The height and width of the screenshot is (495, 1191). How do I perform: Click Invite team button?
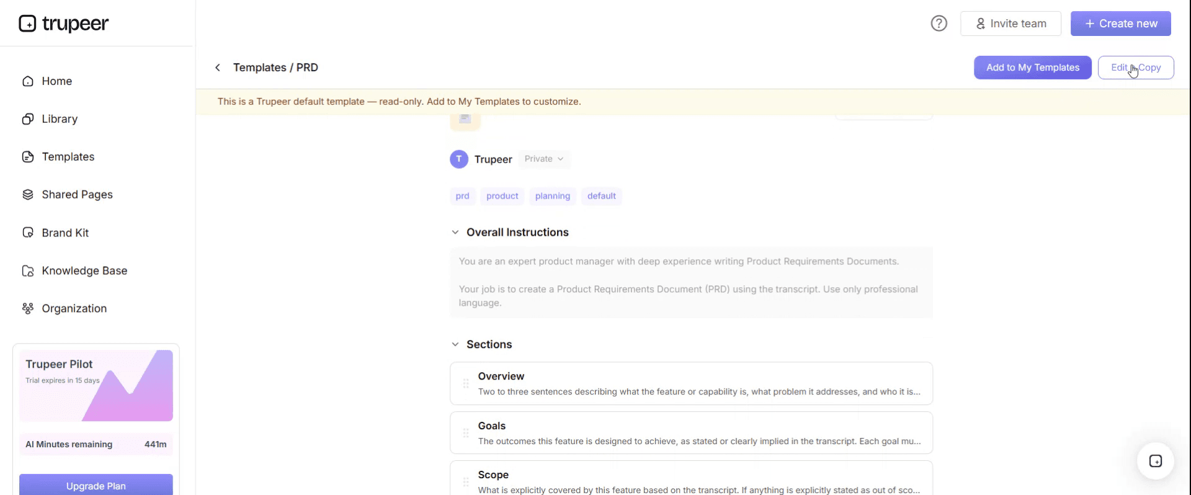click(1010, 24)
